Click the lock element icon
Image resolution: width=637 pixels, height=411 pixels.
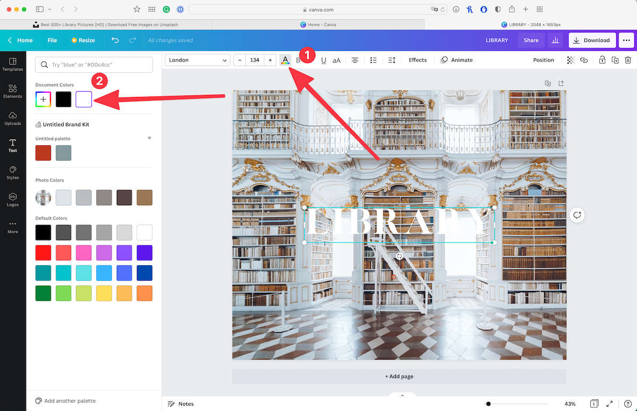tap(602, 60)
